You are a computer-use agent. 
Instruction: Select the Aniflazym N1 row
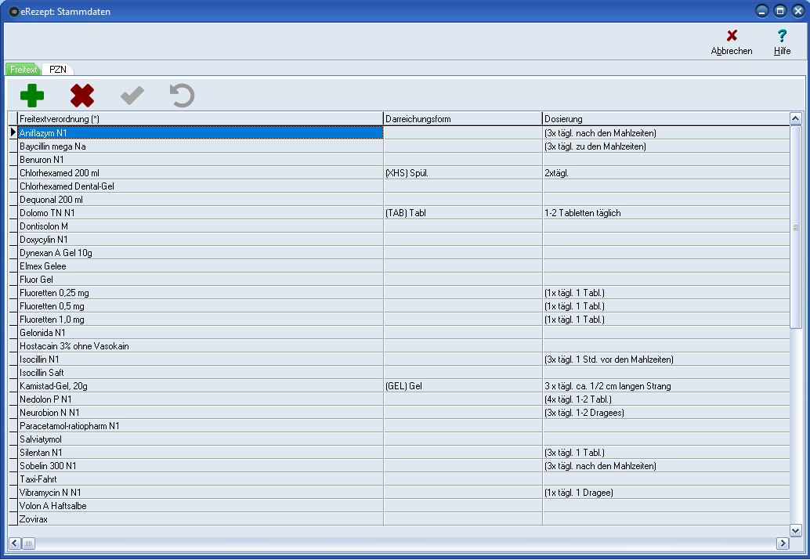pos(201,133)
